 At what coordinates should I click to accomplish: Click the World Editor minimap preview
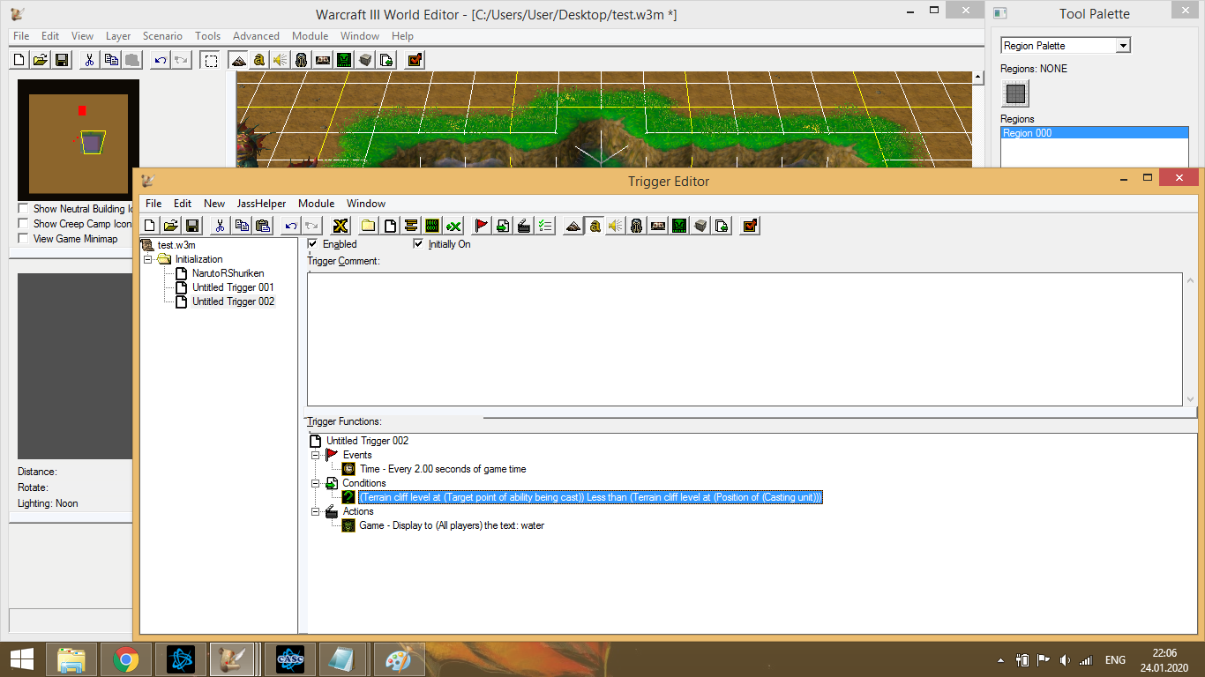pos(79,140)
